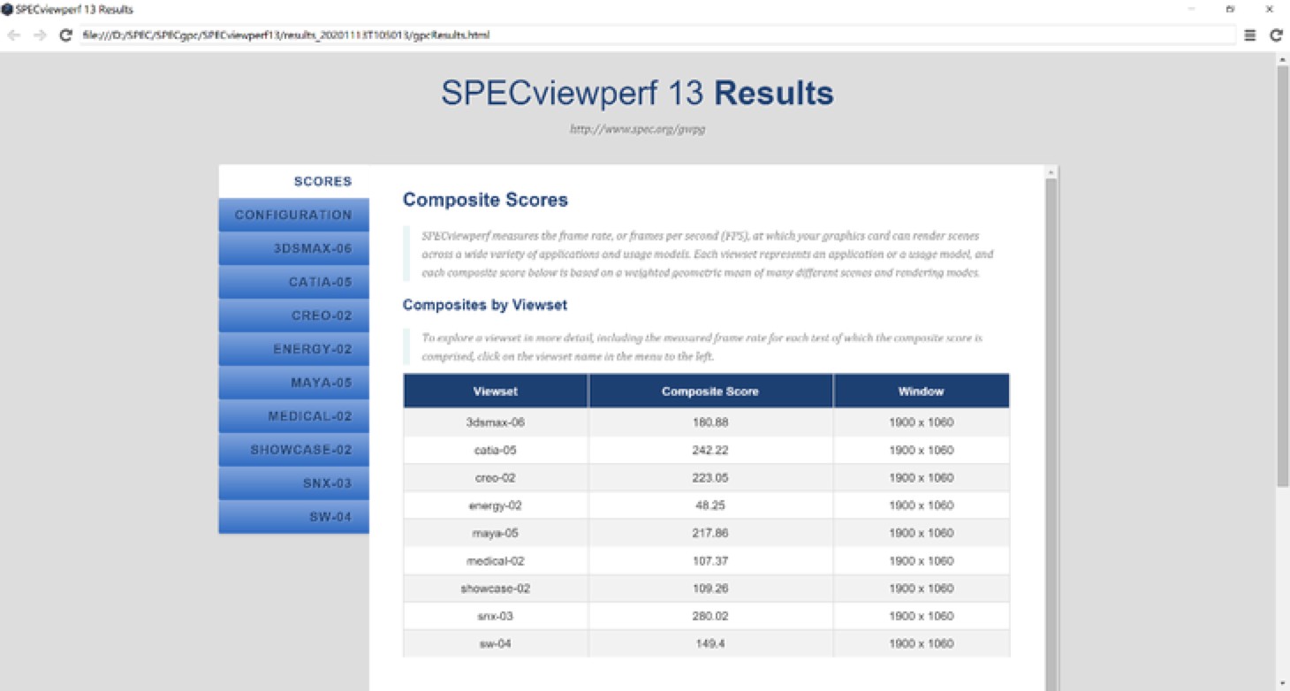Open the ENERGY-02 viewset tab
Screen dimensions: 1290x691
pos(294,349)
